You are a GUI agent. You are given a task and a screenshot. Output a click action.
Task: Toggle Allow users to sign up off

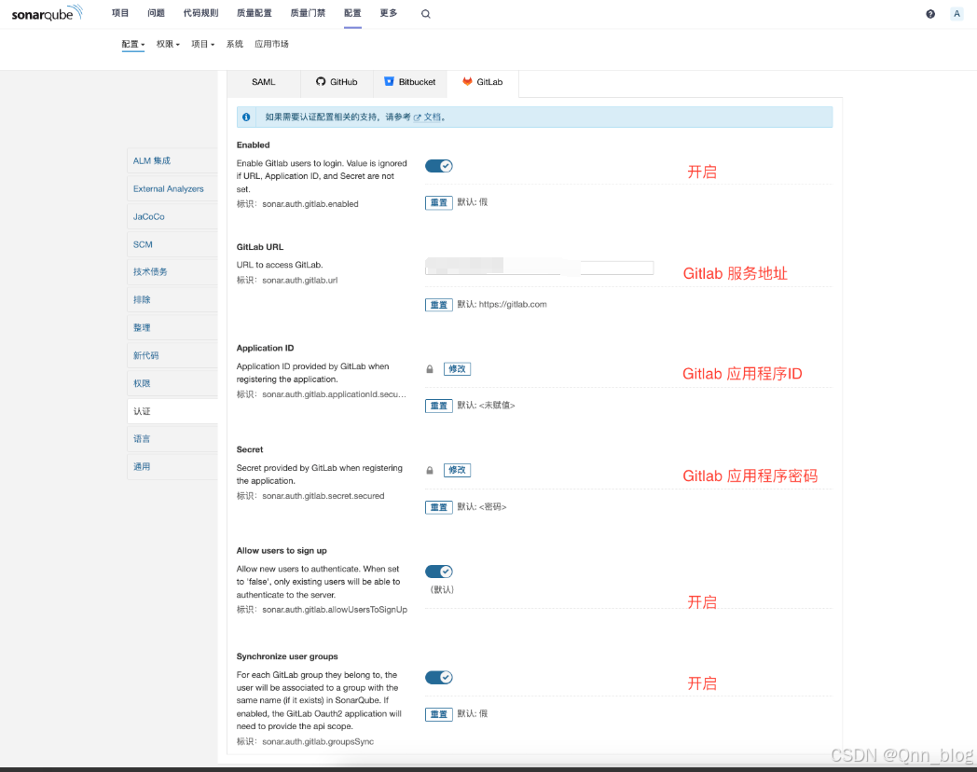click(x=438, y=571)
